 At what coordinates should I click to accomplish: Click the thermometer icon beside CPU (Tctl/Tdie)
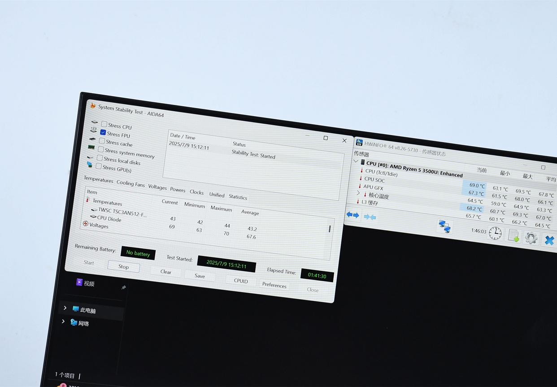pyautogui.click(x=361, y=170)
